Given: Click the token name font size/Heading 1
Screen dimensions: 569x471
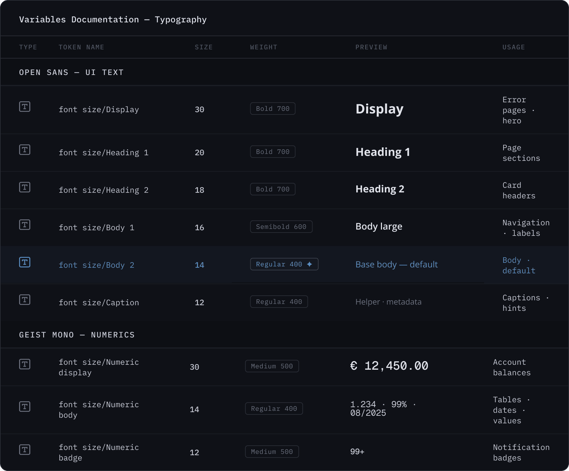Looking at the screenshot, I should [x=103, y=153].
